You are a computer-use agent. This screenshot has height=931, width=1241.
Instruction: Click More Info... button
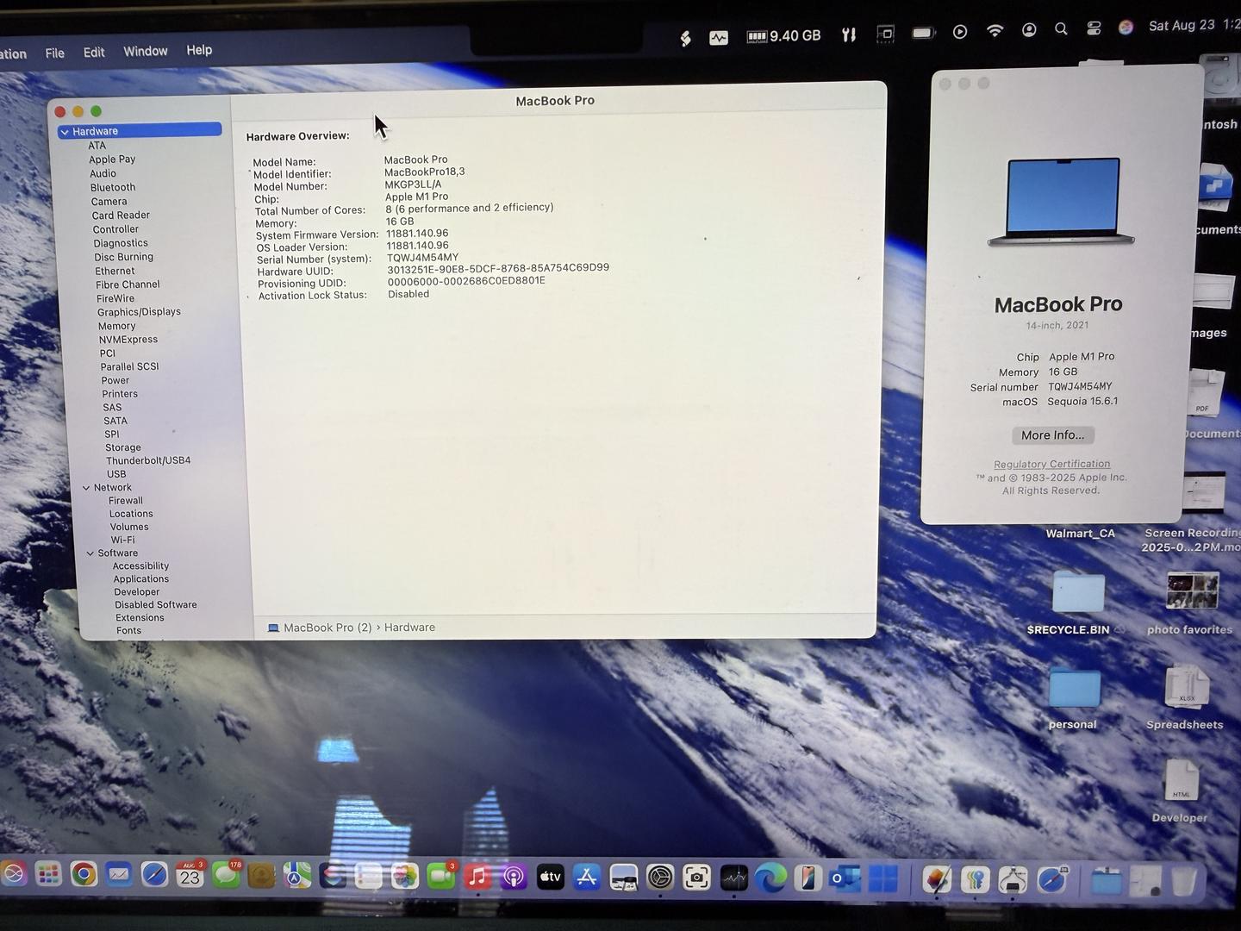pyautogui.click(x=1052, y=435)
